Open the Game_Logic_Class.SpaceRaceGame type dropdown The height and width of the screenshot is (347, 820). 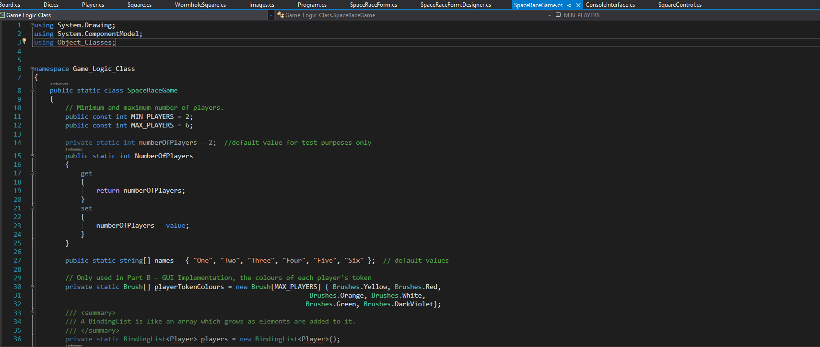pos(549,15)
